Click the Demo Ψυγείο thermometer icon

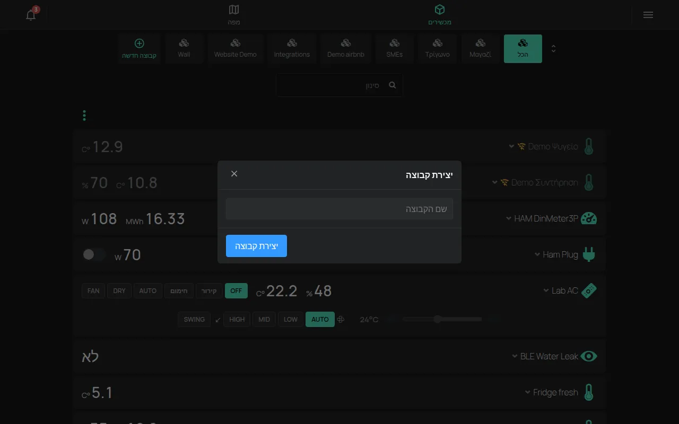pos(588,146)
